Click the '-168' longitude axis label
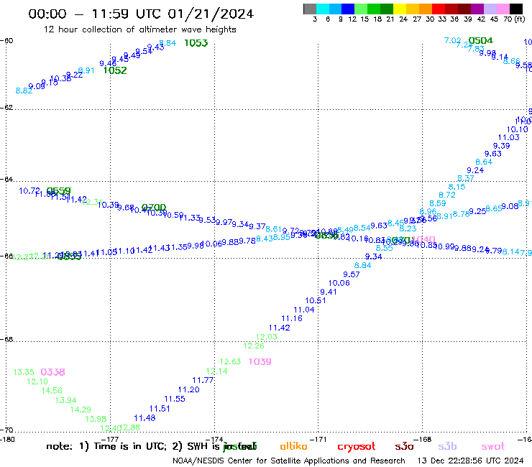The image size is (532, 467). click(423, 439)
